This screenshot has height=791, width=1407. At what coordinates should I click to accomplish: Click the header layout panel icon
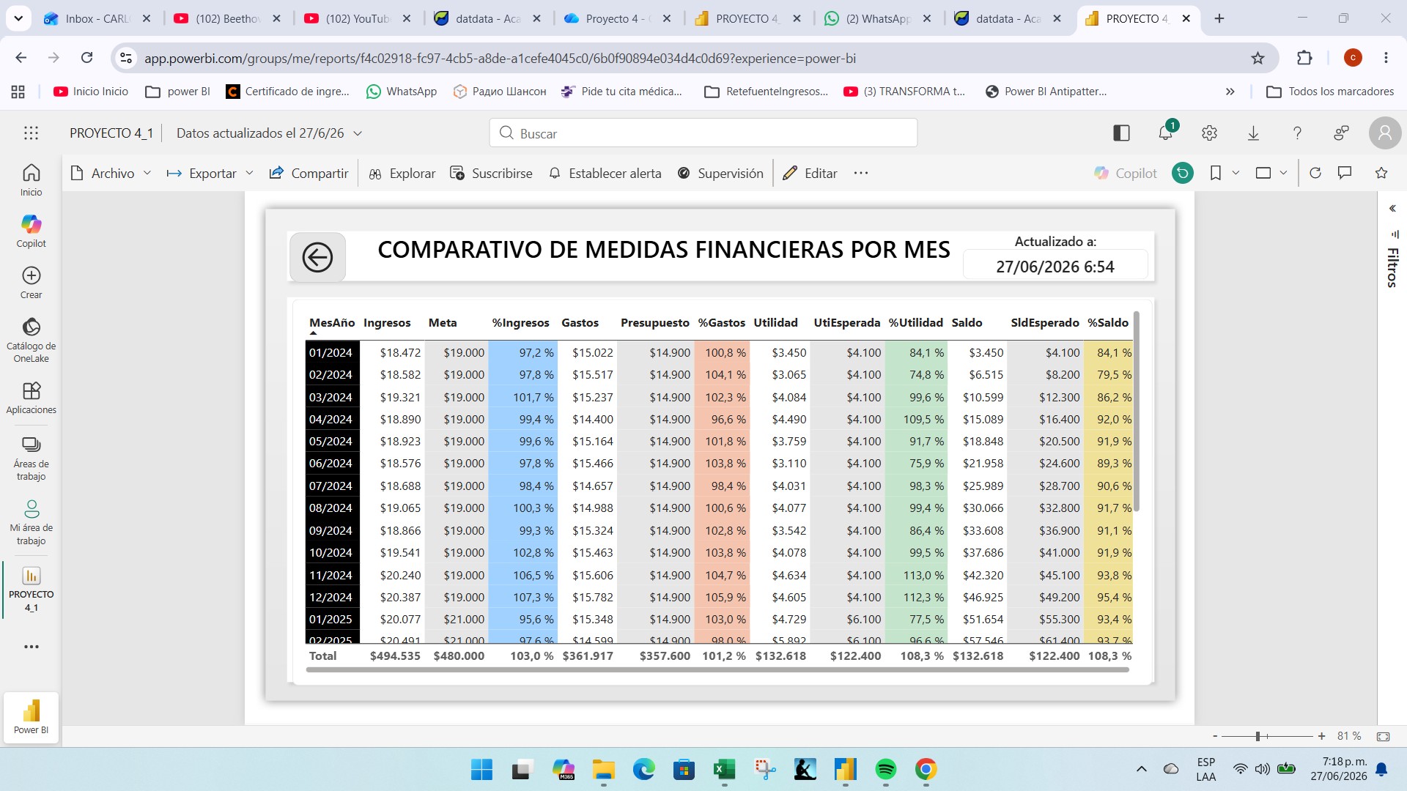[x=1121, y=133]
